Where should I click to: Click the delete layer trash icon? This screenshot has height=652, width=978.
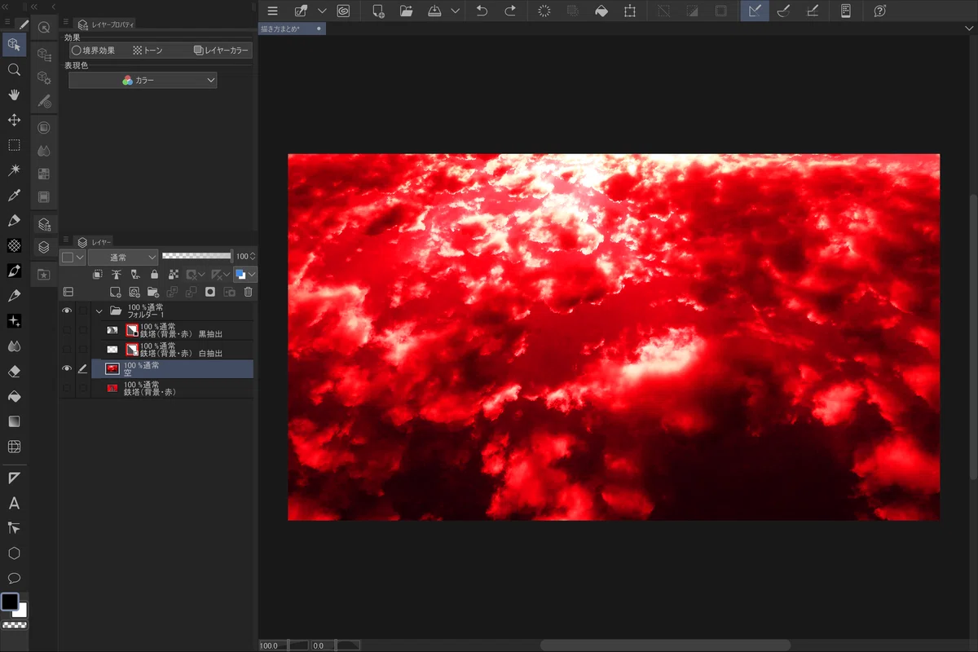[x=249, y=292]
